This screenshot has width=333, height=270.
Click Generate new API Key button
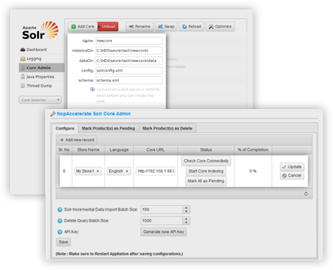click(164, 232)
